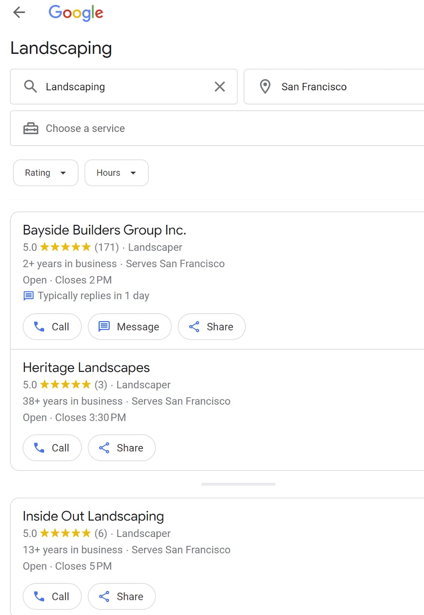The width and height of the screenshot is (424, 615).
Task: Open the Hours filter dropdown
Action: (x=116, y=173)
